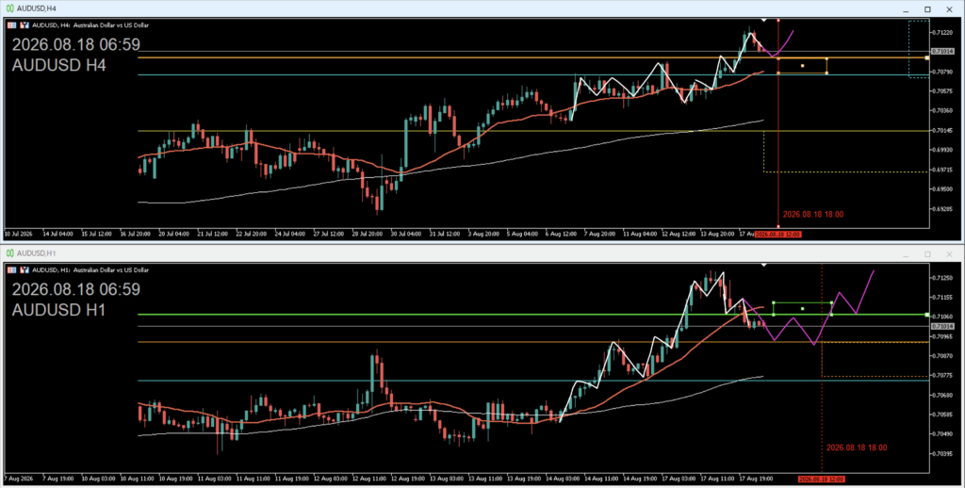Screen dimensions: 965x488
Task: Click red '2026.08.18 18:00' label in H4 chart
Action: click(813, 215)
